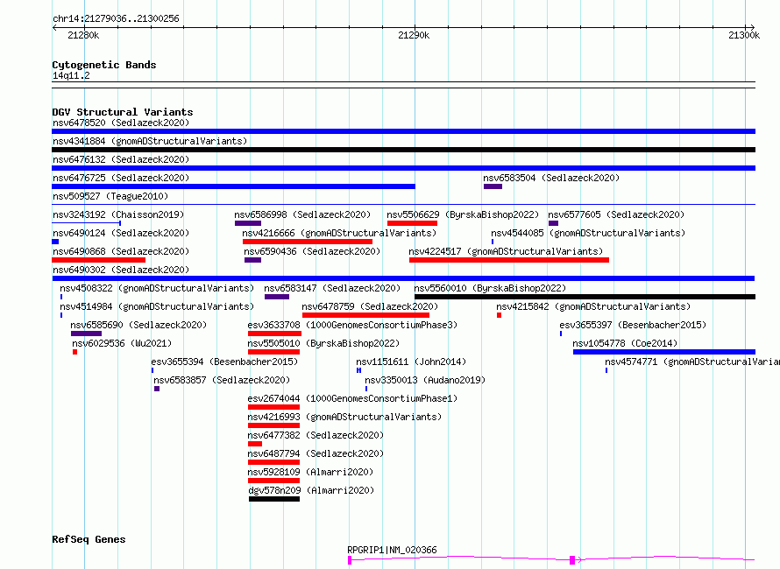Click the chr14:21279036..21300256 coordinate text
The height and width of the screenshot is (569, 780).
pos(116,18)
